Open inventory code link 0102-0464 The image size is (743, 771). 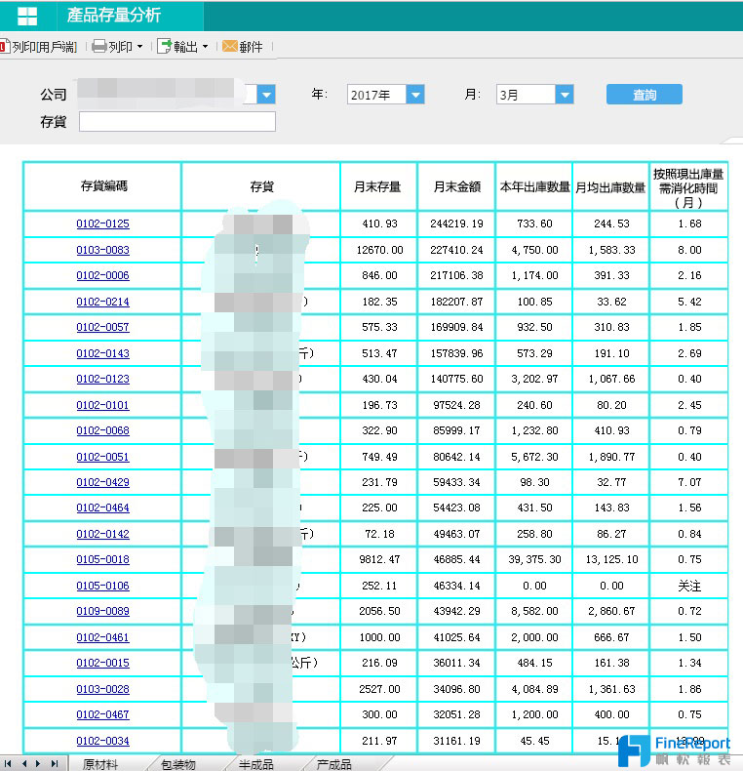tap(102, 507)
